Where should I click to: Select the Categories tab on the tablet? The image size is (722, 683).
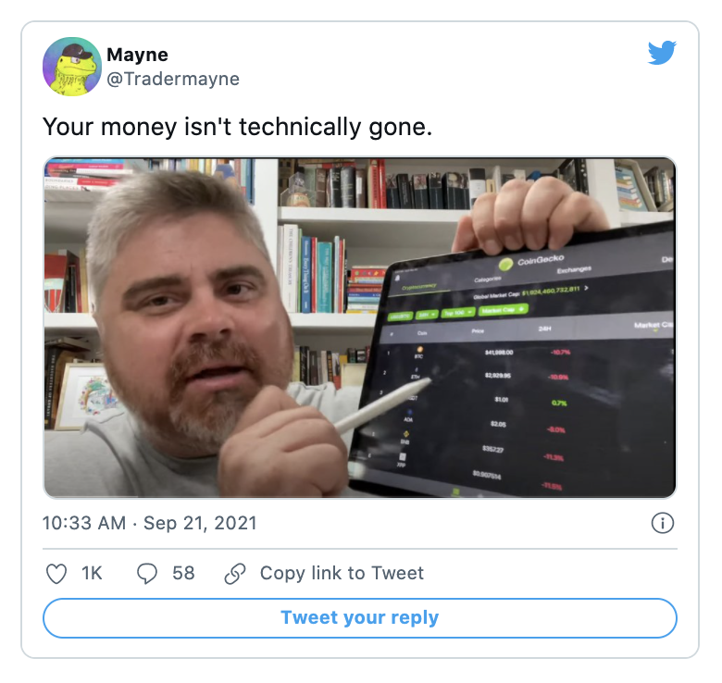[487, 279]
